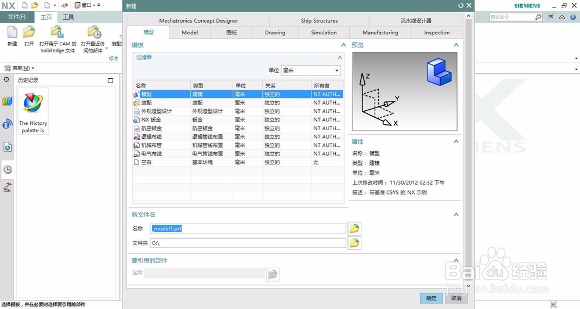Click the small open-folder icon in quick access bar
580x309 pixels.
pyautogui.click(x=34, y=5)
